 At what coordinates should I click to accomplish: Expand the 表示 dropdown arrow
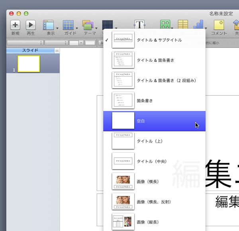(57, 28)
